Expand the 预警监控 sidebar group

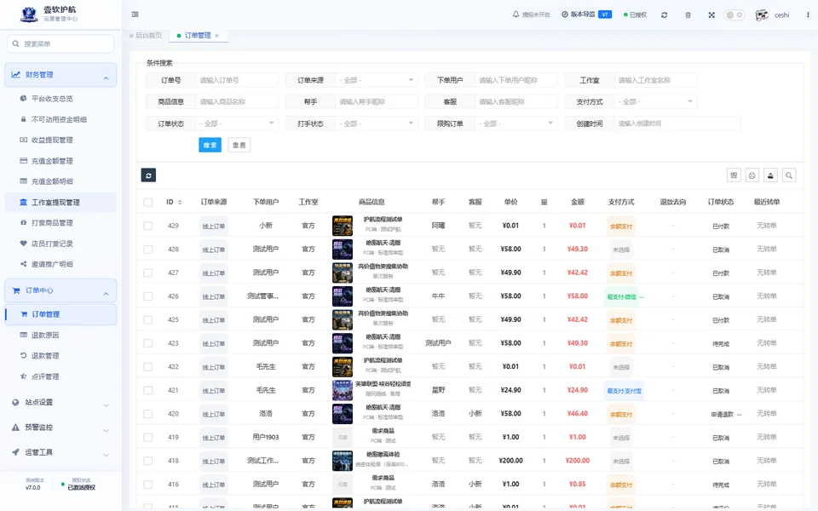click(60, 428)
